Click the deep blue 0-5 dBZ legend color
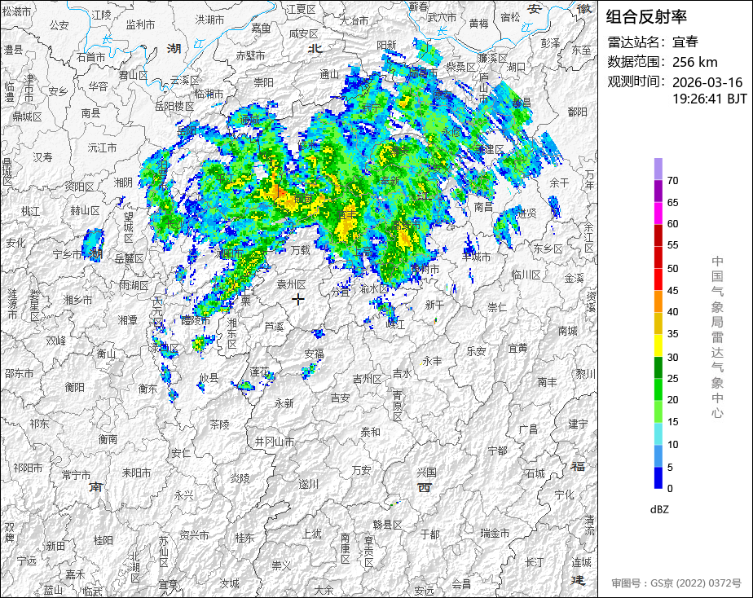 pyautogui.click(x=658, y=478)
